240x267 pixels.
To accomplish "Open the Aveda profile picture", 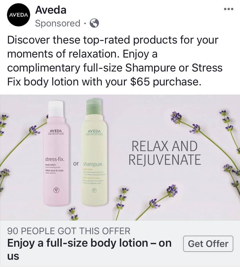I will pyautogui.click(x=19, y=15).
